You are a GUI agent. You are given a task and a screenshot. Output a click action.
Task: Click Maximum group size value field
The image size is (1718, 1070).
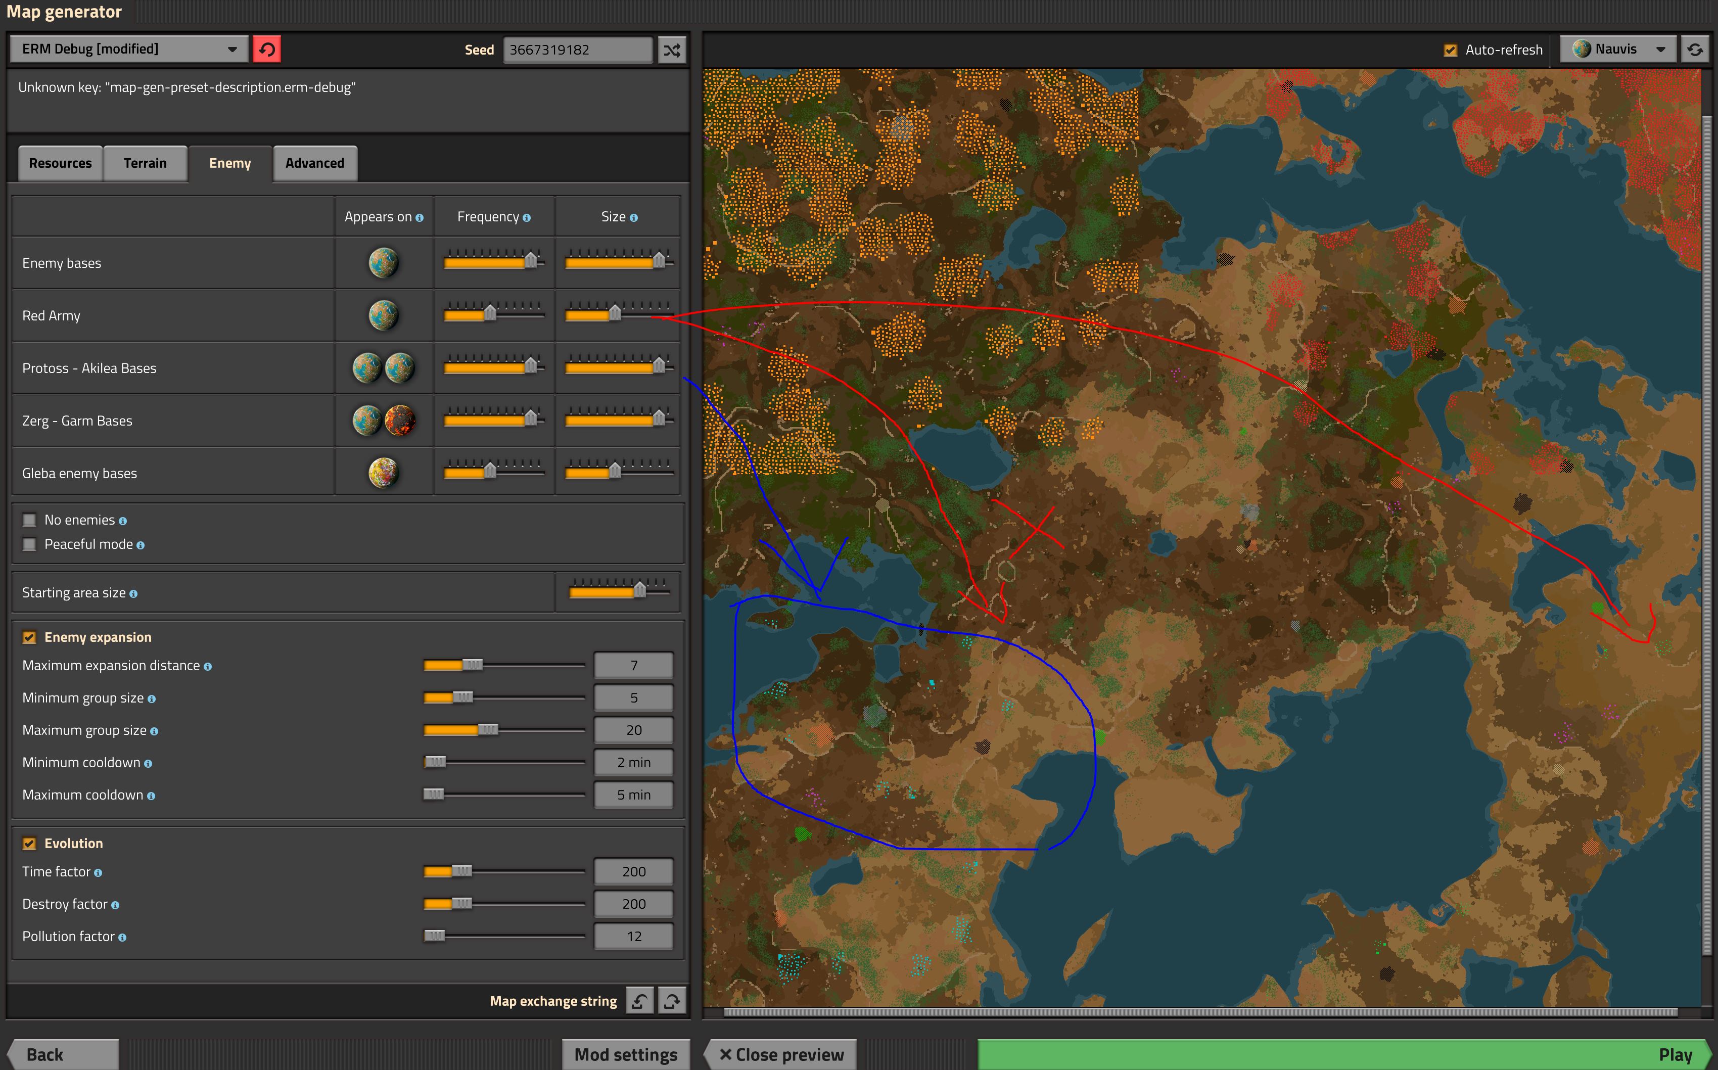[633, 730]
